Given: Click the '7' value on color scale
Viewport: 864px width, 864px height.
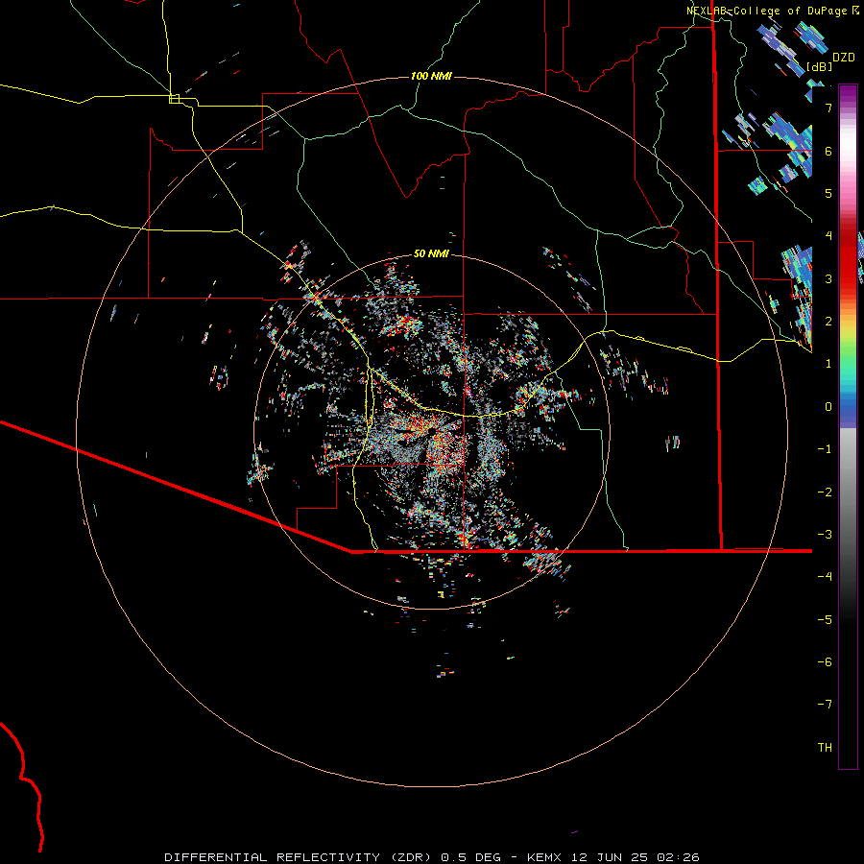Looking at the screenshot, I should coord(828,108).
